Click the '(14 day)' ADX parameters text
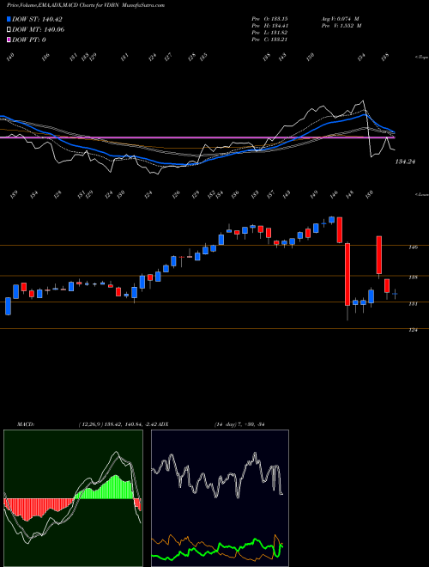 click(226, 424)
